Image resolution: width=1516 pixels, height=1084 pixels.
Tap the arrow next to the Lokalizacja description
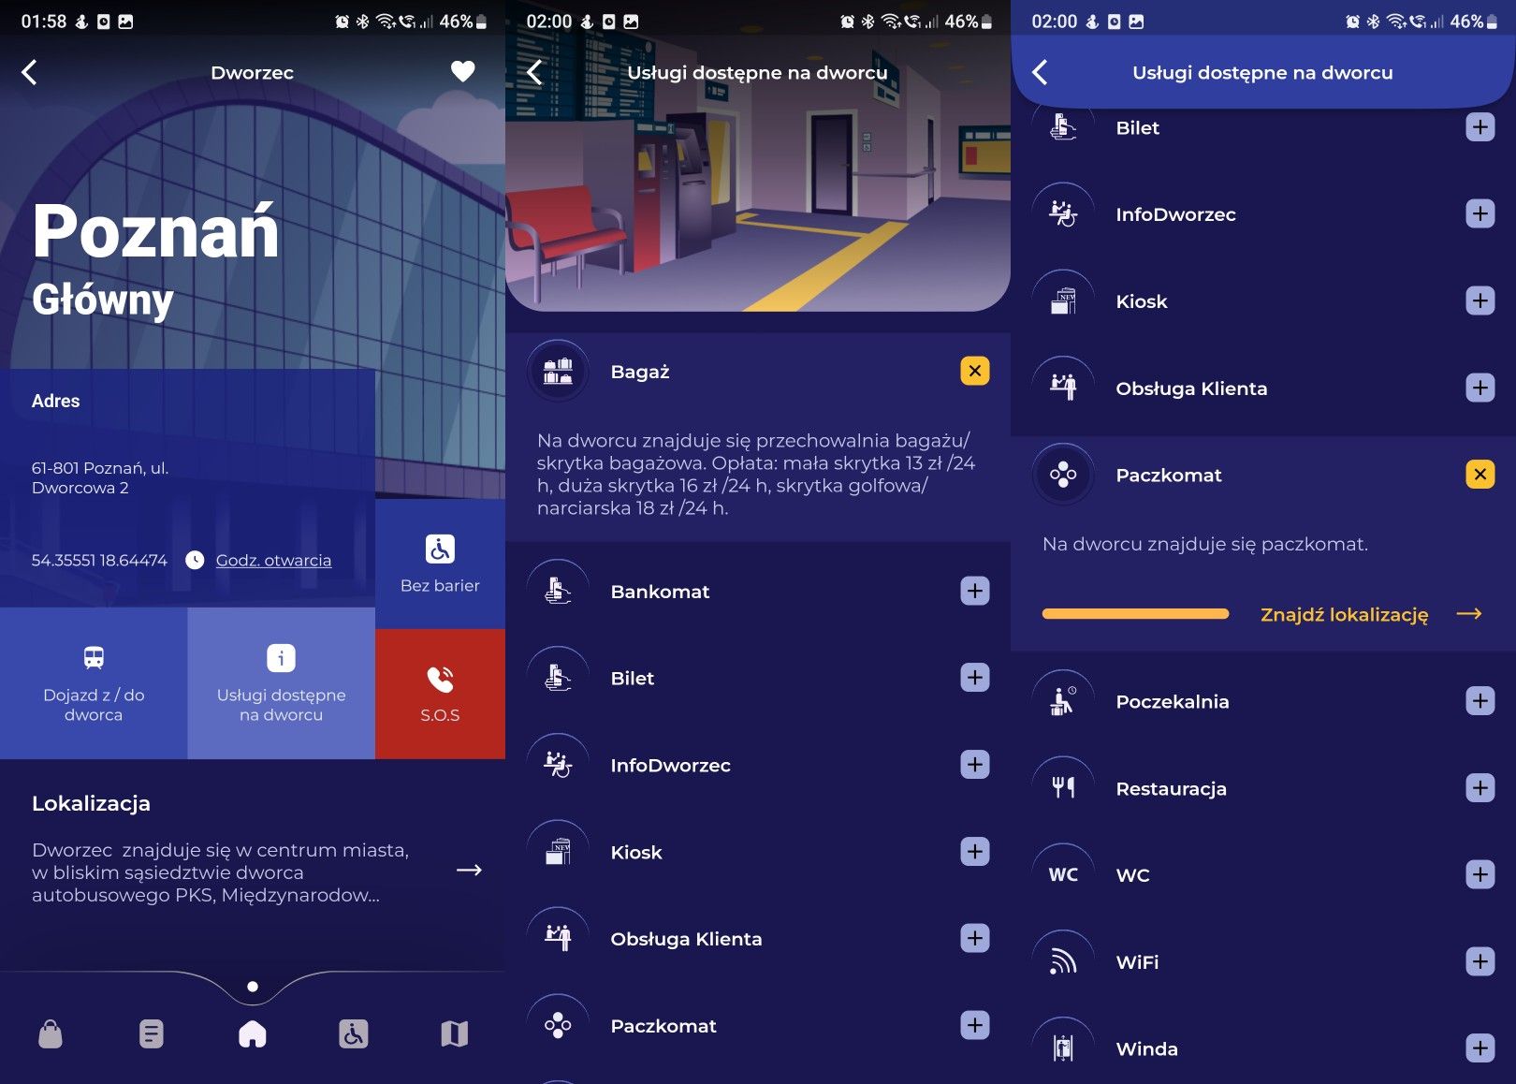pyautogui.click(x=469, y=871)
